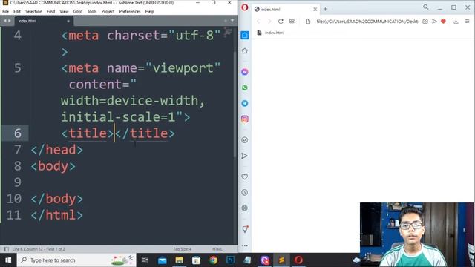Click the closing html tag on line 11
This screenshot has width=475, height=267.
57,215
